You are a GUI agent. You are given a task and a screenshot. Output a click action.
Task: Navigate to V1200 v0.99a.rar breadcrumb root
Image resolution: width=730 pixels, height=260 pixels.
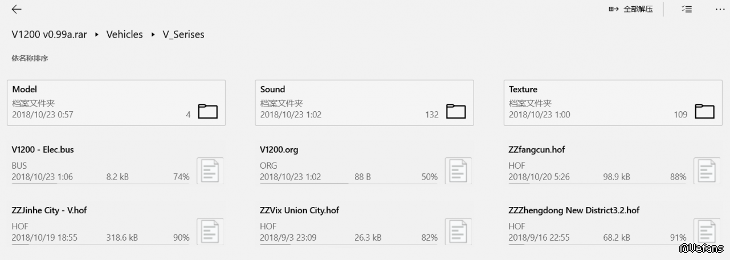click(x=50, y=35)
